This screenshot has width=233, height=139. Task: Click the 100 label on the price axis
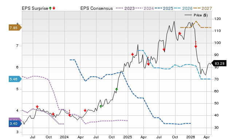point(218,43)
